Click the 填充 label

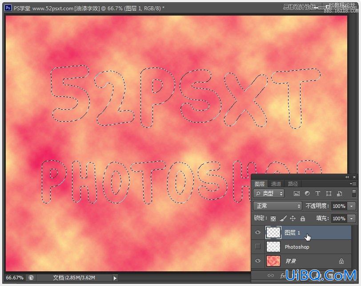(x=323, y=218)
